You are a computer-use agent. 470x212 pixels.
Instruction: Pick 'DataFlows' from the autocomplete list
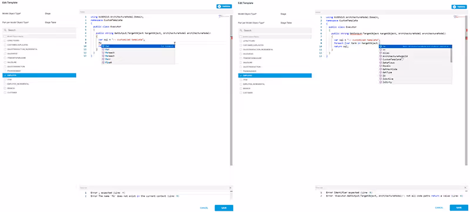pyautogui.click(x=415, y=63)
